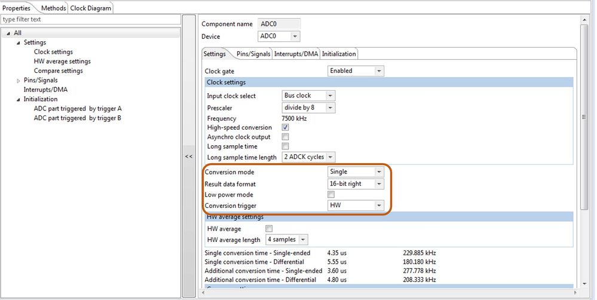Open the Conversion trigger dropdown
Image resolution: width=597 pixels, height=300 pixels.
[x=379, y=206]
